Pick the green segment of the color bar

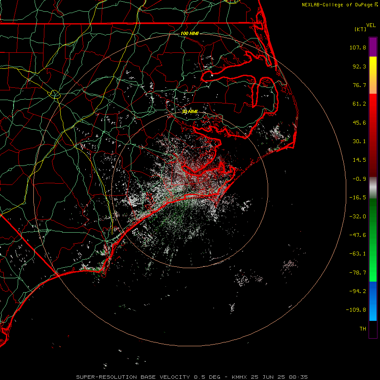373,240
